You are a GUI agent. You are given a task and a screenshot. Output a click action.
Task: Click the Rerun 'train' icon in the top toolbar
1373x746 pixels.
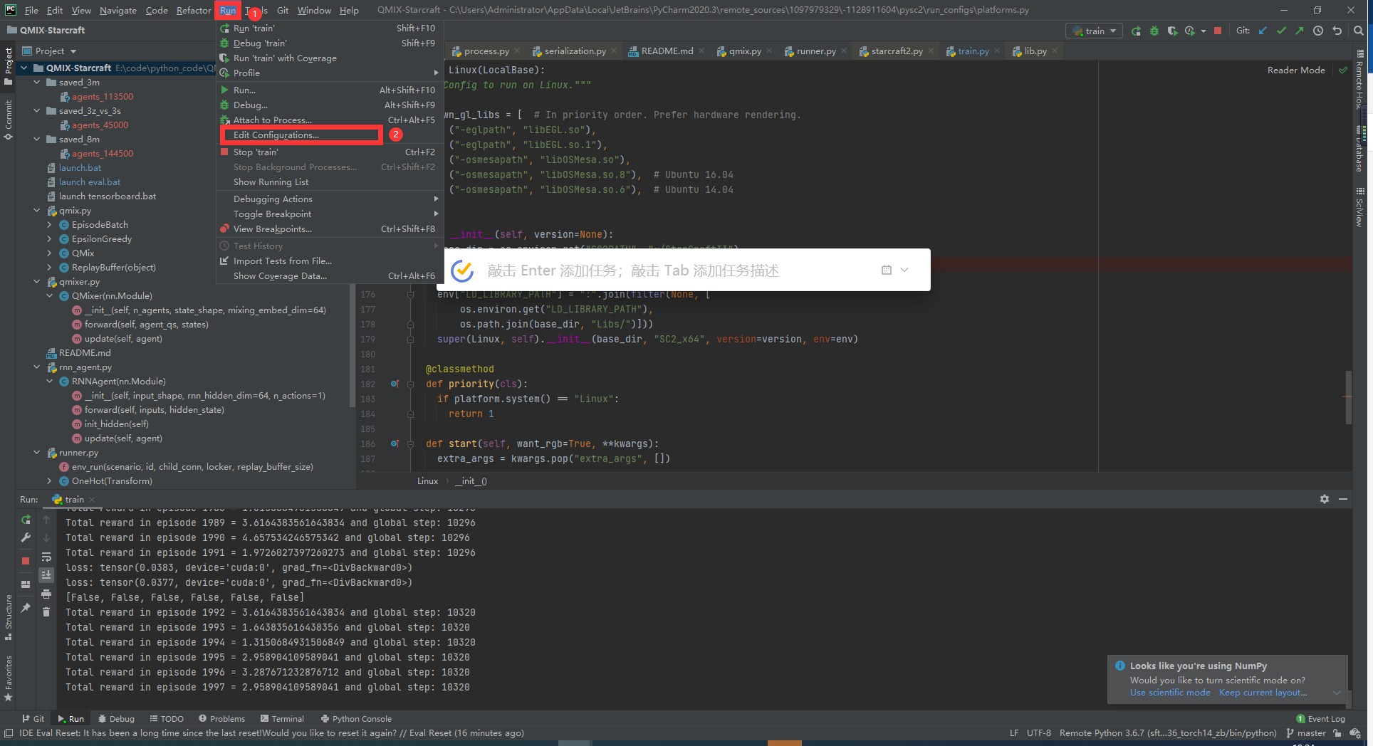pos(1136,31)
